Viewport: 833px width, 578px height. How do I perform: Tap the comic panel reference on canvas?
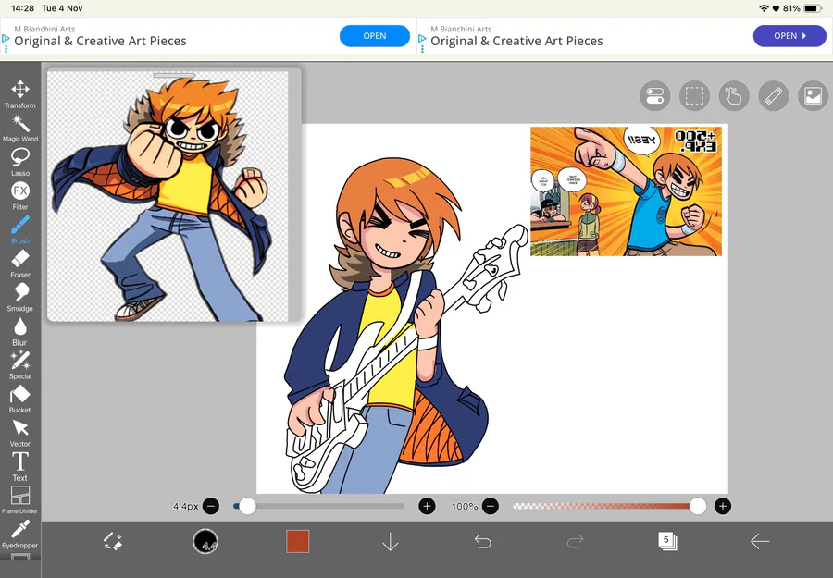(x=626, y=191)
